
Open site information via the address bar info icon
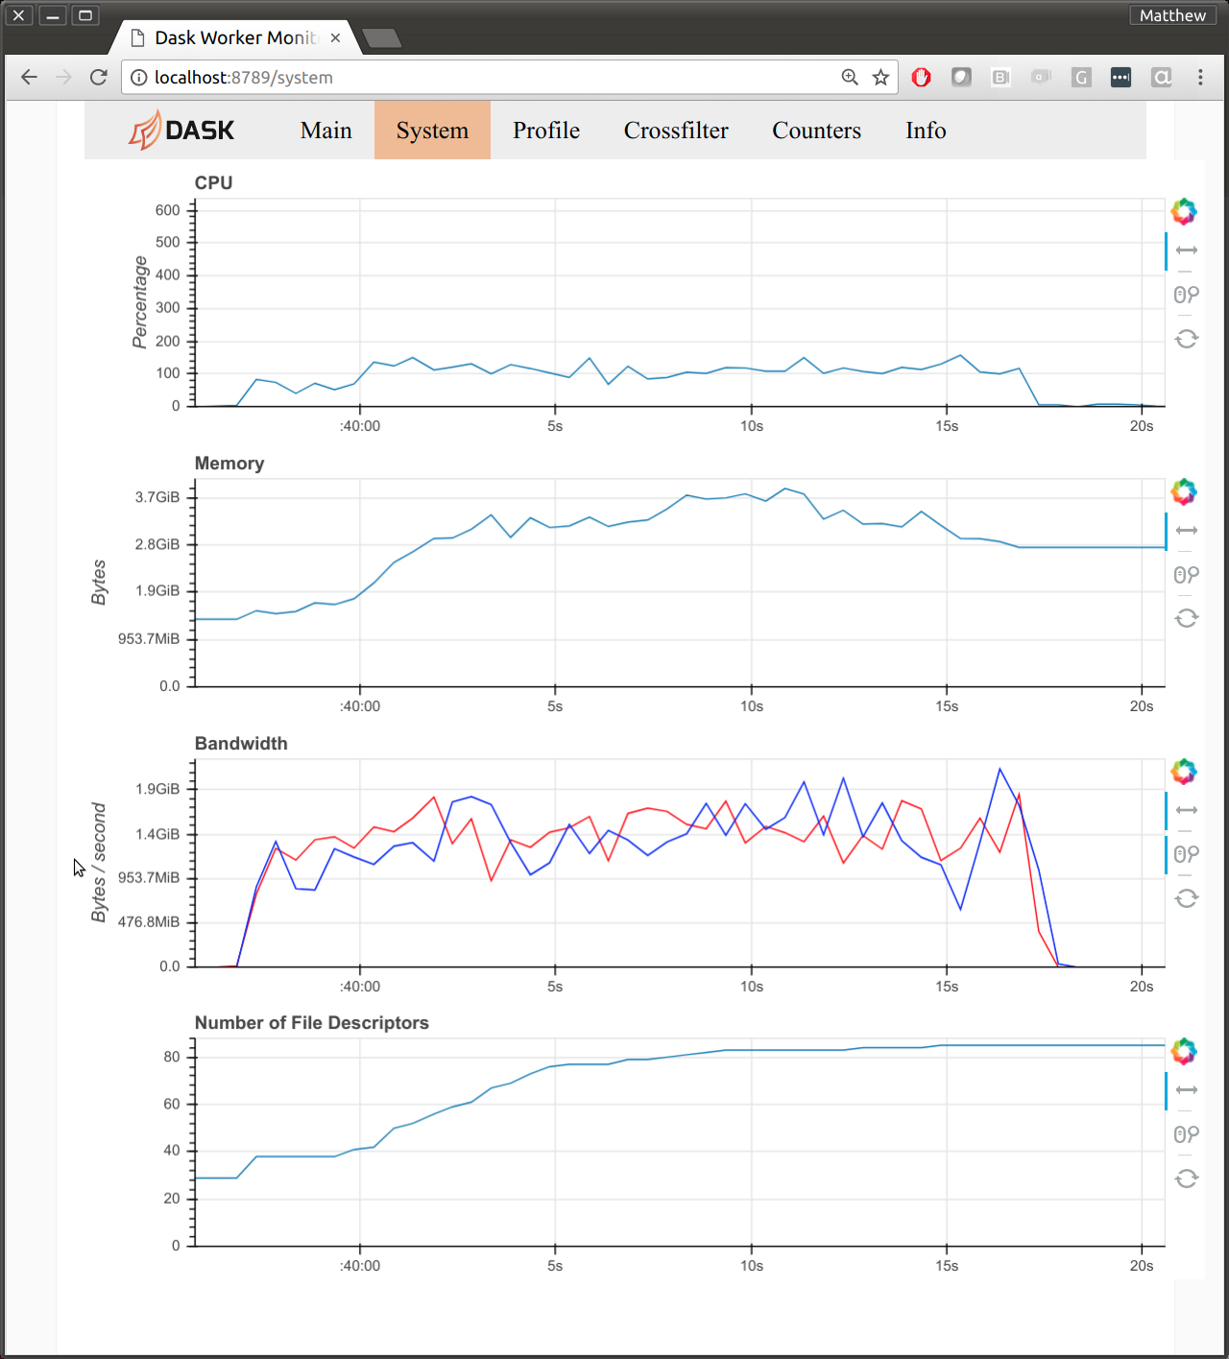click(139, 77)
